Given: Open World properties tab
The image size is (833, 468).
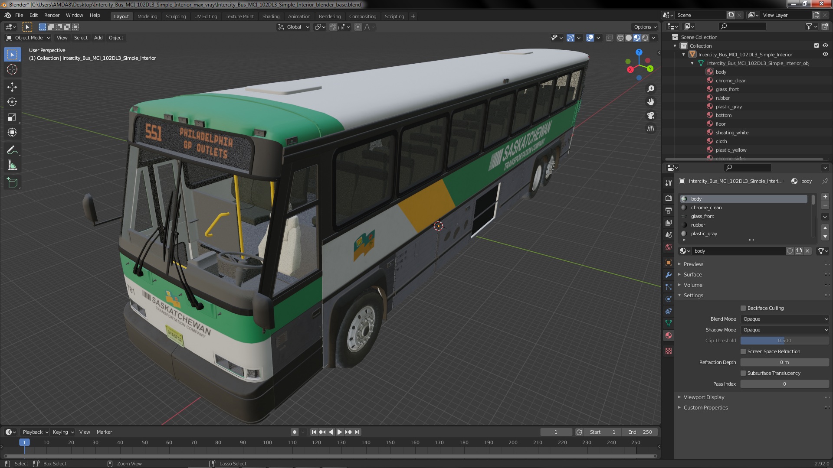Looking at the screenshot, I should point(669,247).
